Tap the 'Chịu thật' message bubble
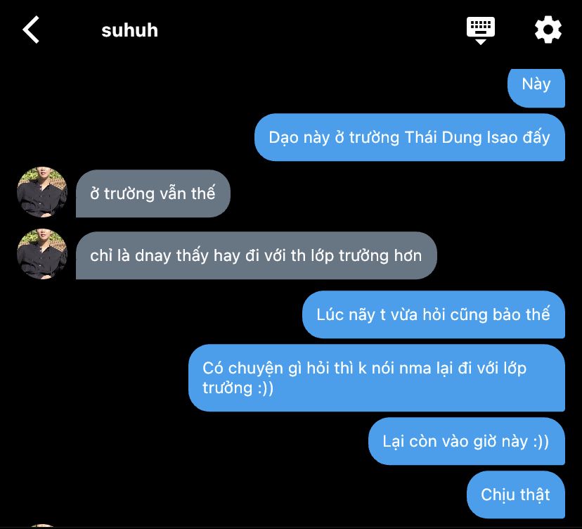582x529 pixels. pos(515,495)
